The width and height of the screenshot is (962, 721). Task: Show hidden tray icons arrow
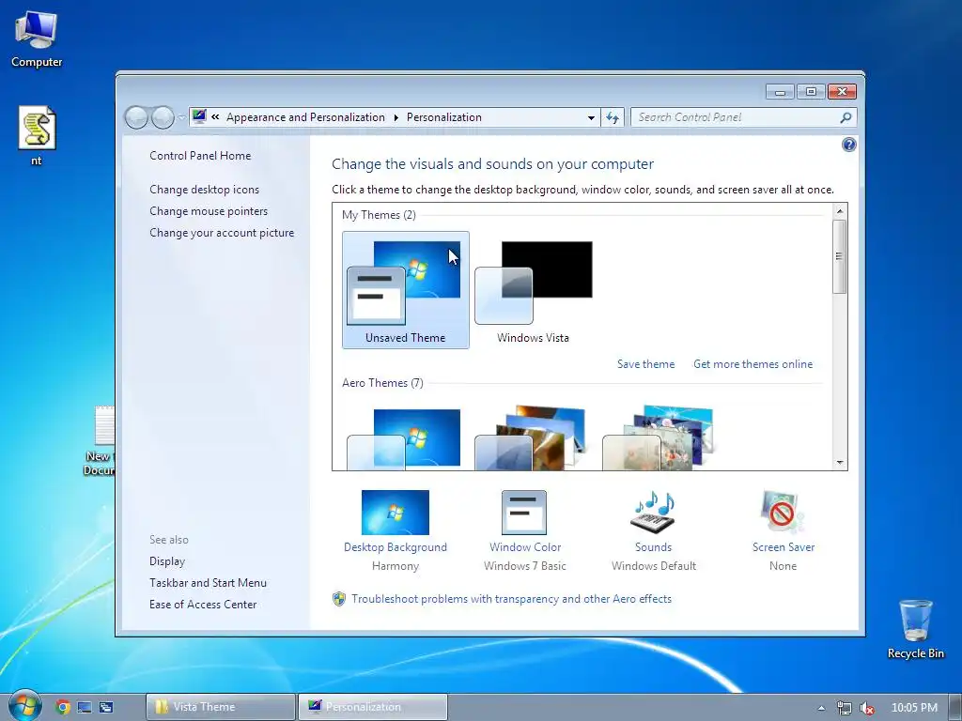pos(821,708)
